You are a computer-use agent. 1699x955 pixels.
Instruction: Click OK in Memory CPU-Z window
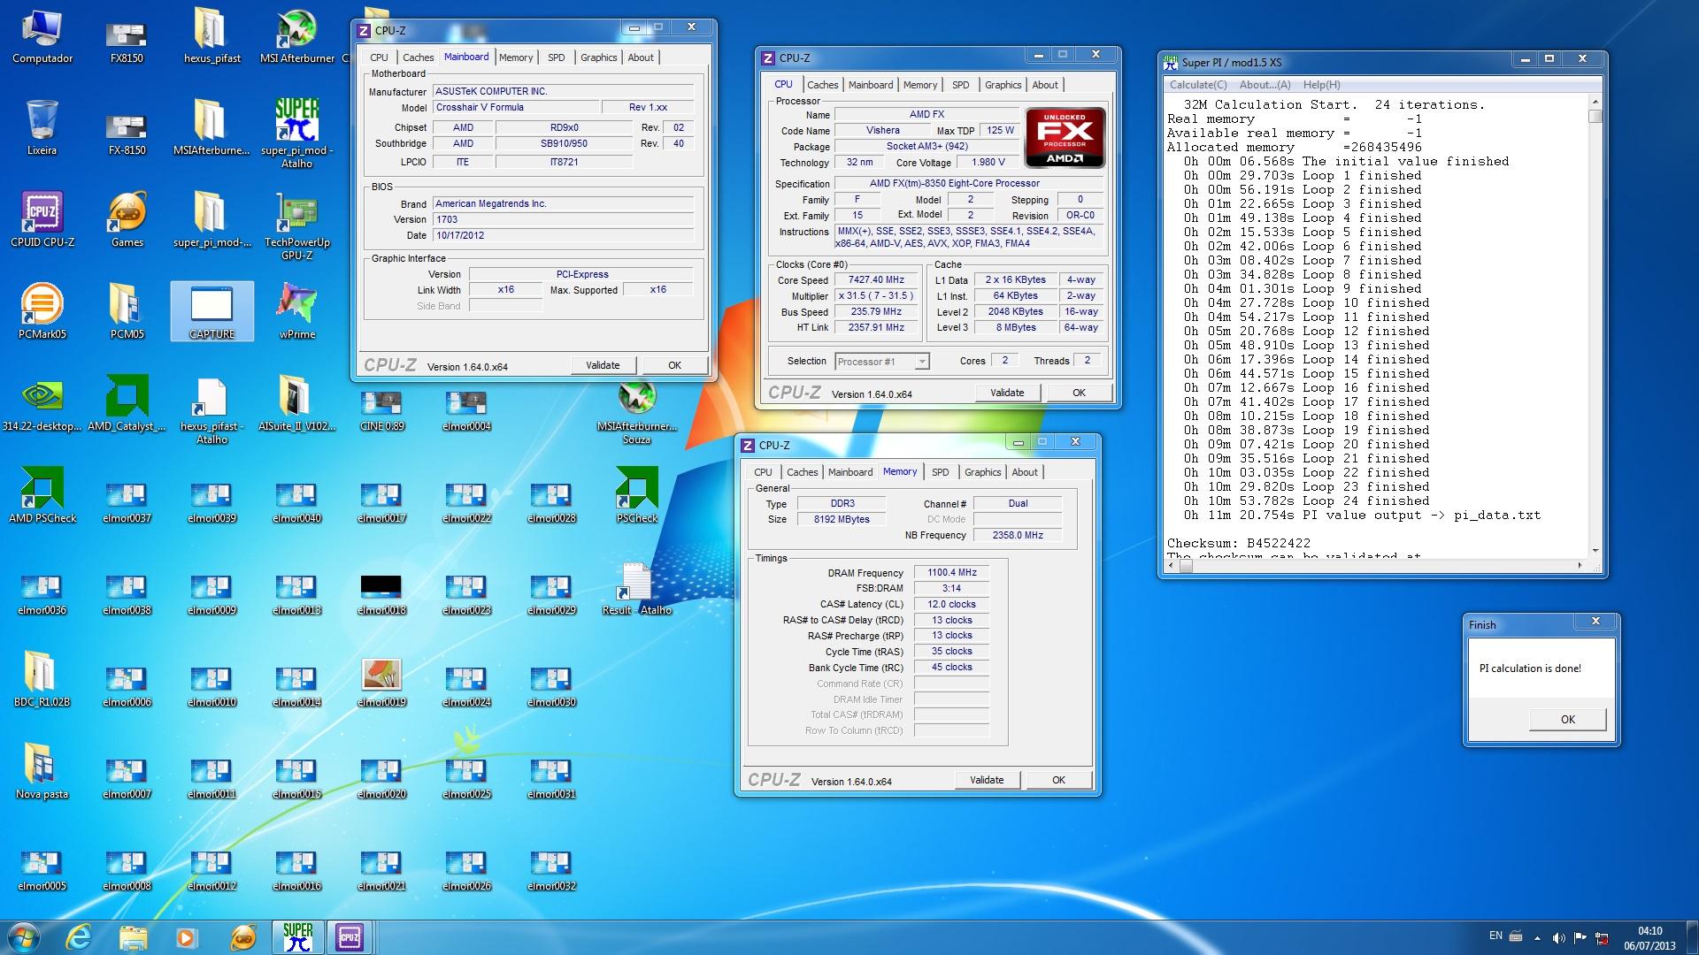[1058, 780]
